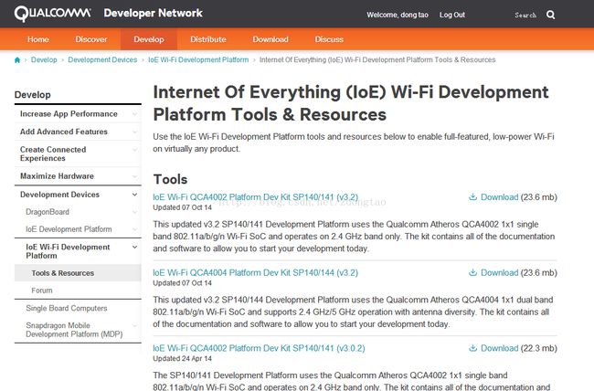Select IoE Wi-Fi Development Platform sidebar item
The image size is (594, 391).
pyautogui.click(x=78, y=251)
